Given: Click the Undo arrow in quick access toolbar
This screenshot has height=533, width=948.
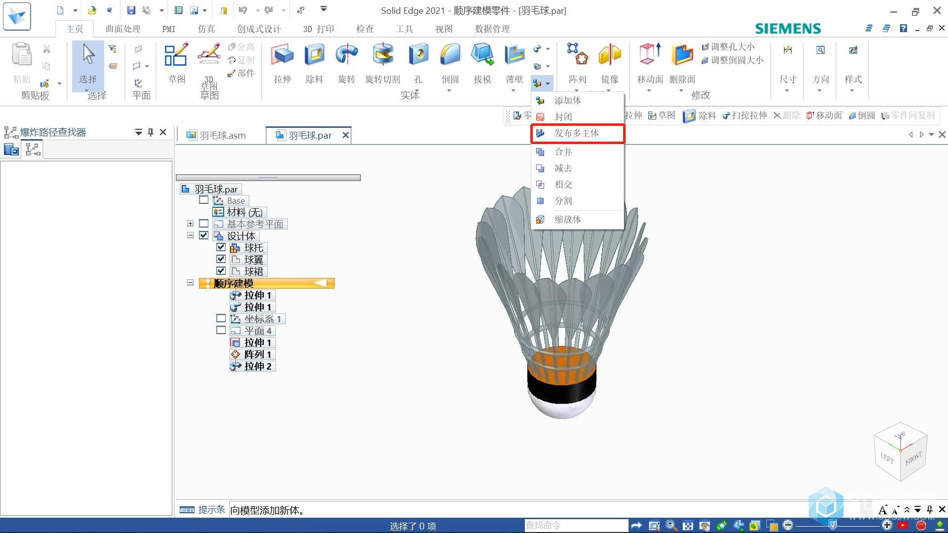Looking at the screenshot, I should click(x=242, y=10).
